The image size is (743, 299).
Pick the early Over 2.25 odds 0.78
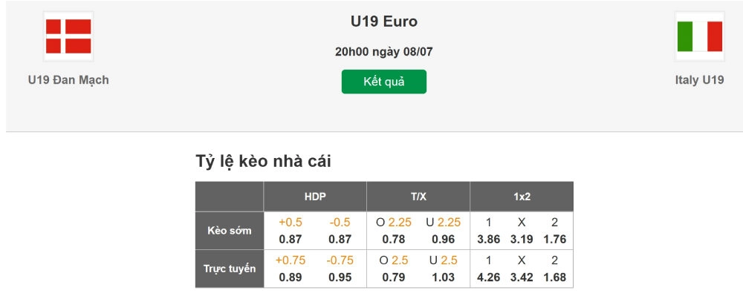394,239
